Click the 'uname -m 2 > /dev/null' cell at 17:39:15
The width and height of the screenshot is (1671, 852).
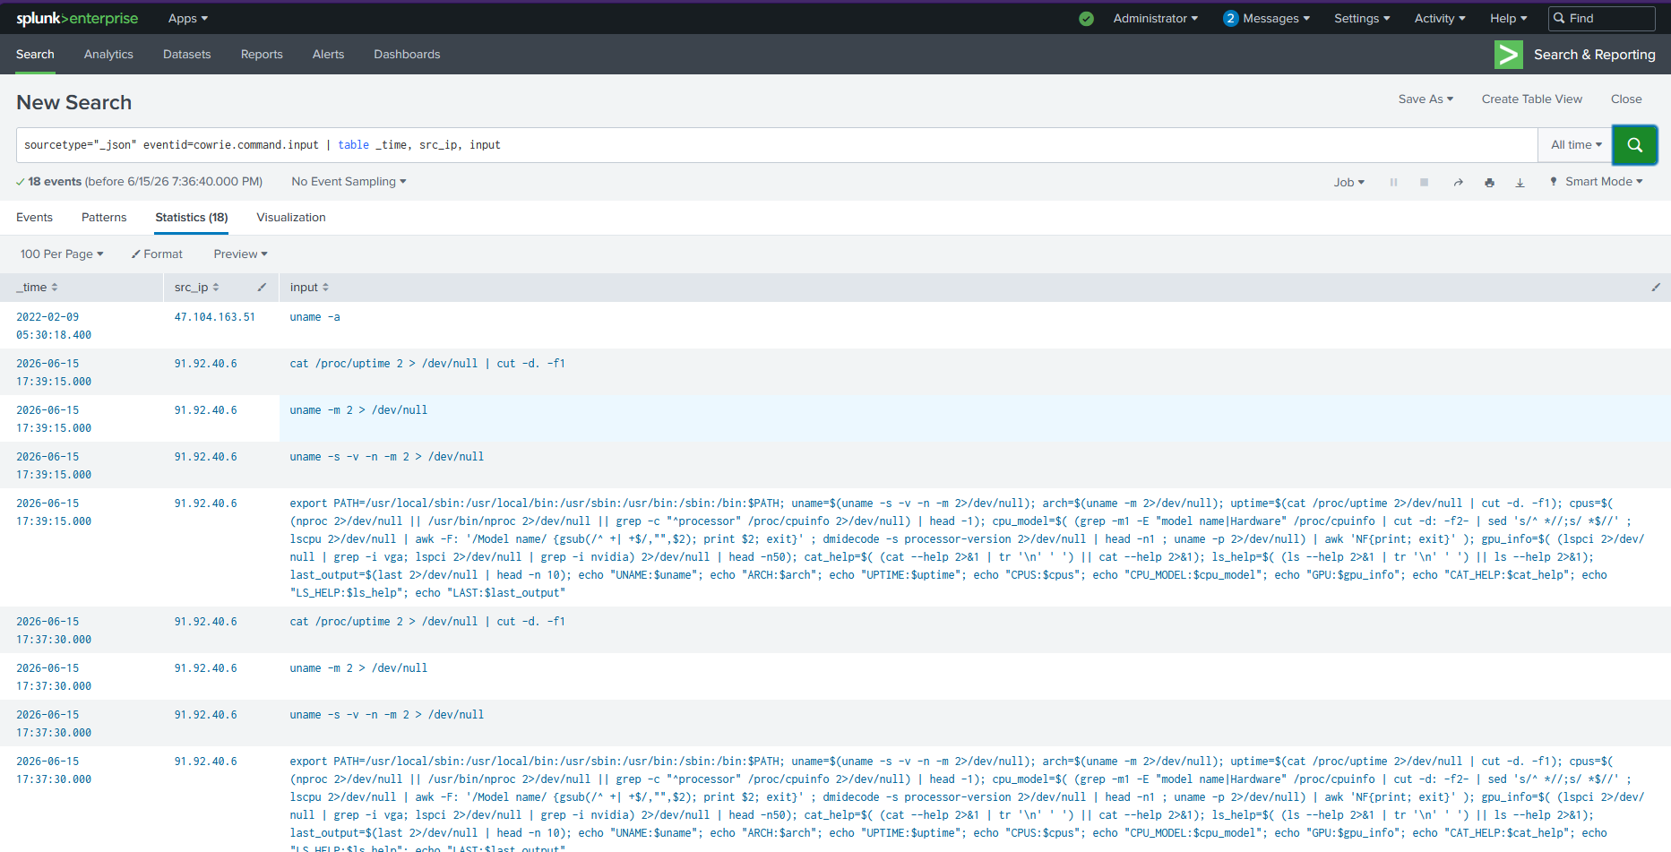tap(358, 410)
